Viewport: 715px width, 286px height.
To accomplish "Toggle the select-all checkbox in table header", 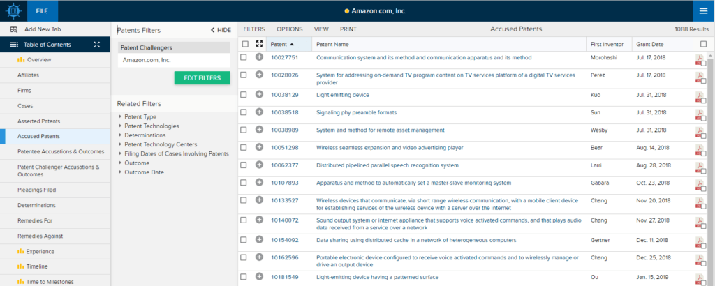I will [245, 44].
